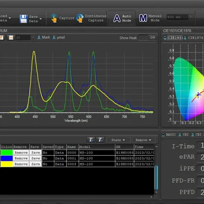204x204 pixels.
Task: Click the Color column header
Action: pyautogui.click(x=7, y=147)
